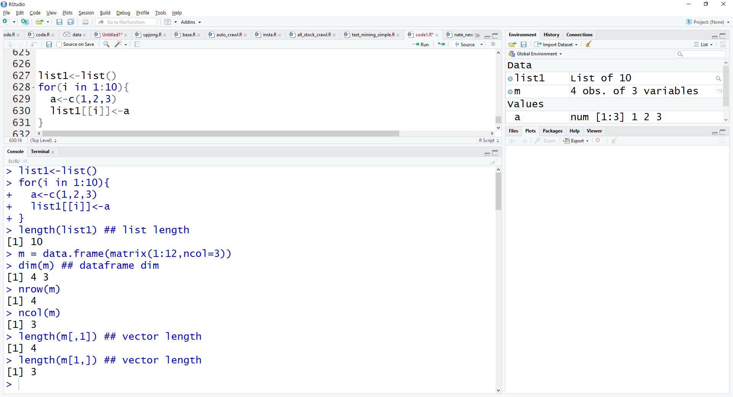Image resolution: width=733 pixels, height=397 pixels.
Task: Clear all plots with the broom icon
Action: (x=614, y=140)
